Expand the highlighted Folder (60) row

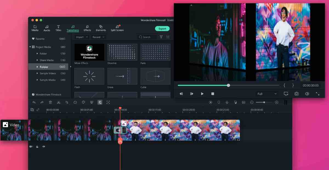click(37, 67)
